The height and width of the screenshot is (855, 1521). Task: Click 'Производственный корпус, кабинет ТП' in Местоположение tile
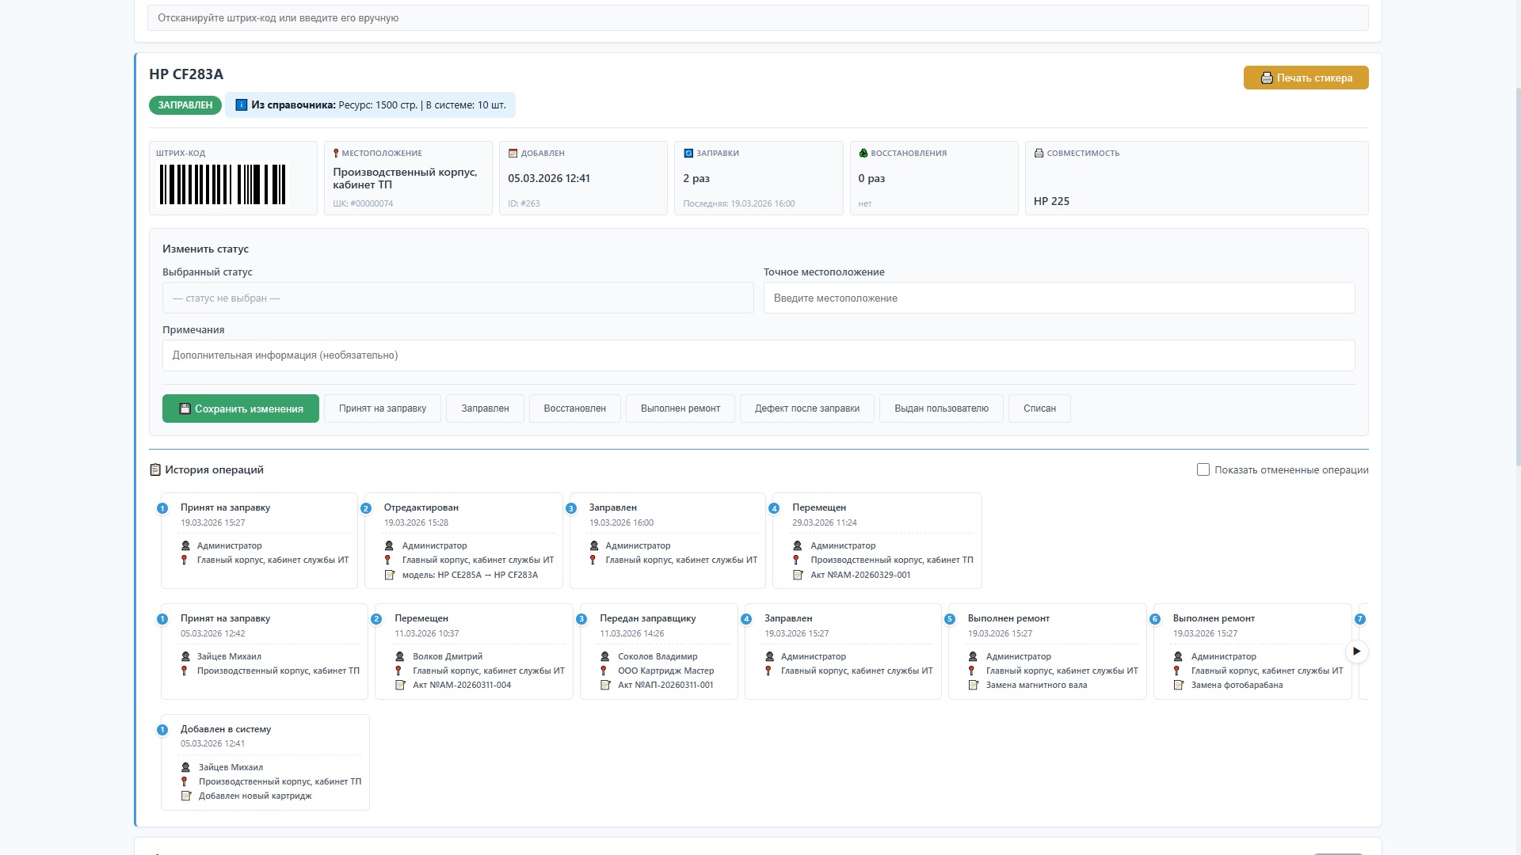(x=405, y=178)
